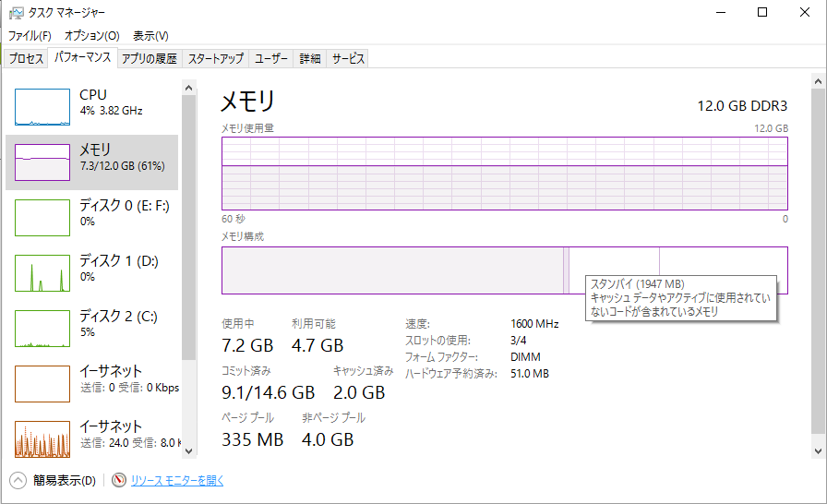Screen dimensions: 827x504
Task: Select the active イーサネット adapter with spikes
Action: coord(92,438)
